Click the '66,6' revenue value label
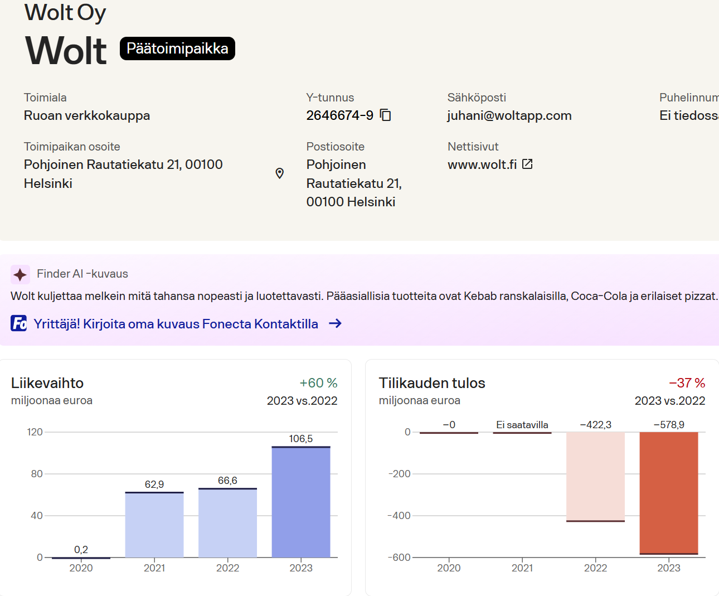The width and height of the screenshot is (719, 596). [227, 481]
